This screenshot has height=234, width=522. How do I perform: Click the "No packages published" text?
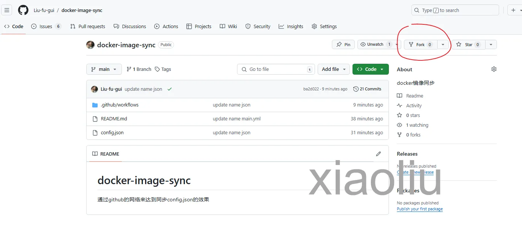point(418,203)
